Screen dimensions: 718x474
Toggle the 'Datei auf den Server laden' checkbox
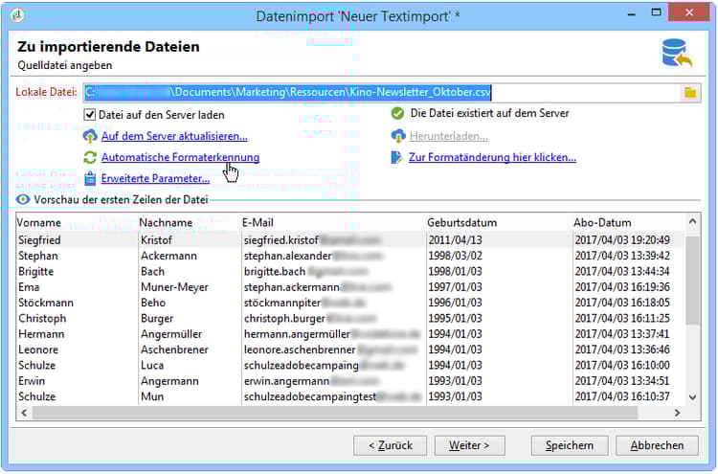point(90,115)
